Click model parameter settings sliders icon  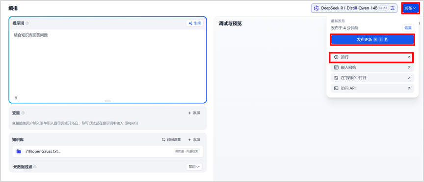tap(393, 8)
